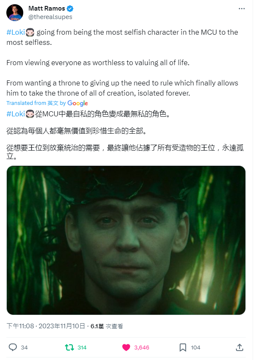Open Matt Ramos profile avatar
Viewport: 256px width, 360px height.
click(x=15, y=13)
